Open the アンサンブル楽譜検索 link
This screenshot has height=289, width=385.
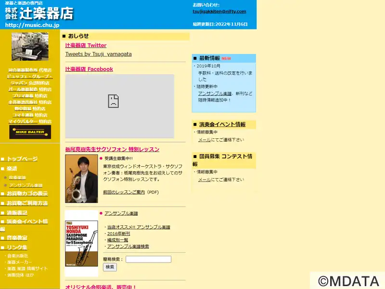click(x=128, y=246)
